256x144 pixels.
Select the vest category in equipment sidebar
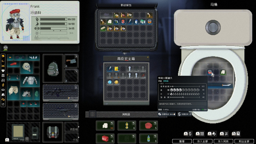(x=3, y=75)
